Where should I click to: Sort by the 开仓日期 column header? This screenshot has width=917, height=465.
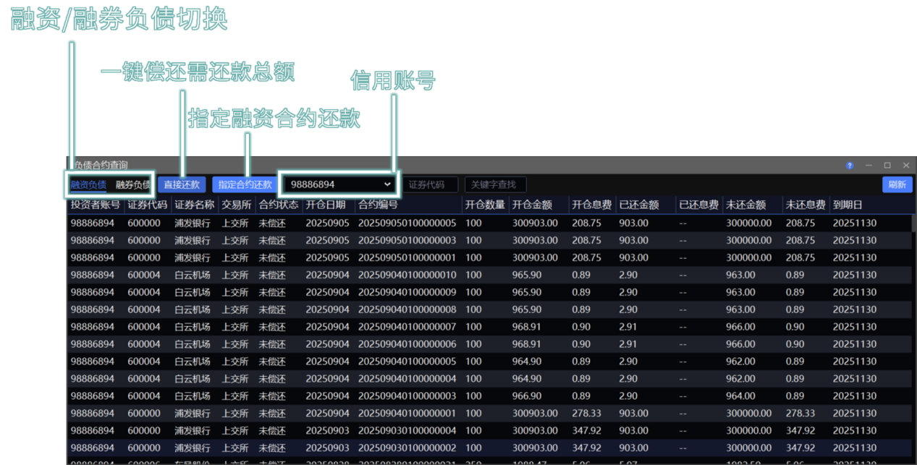pos(326,205)
